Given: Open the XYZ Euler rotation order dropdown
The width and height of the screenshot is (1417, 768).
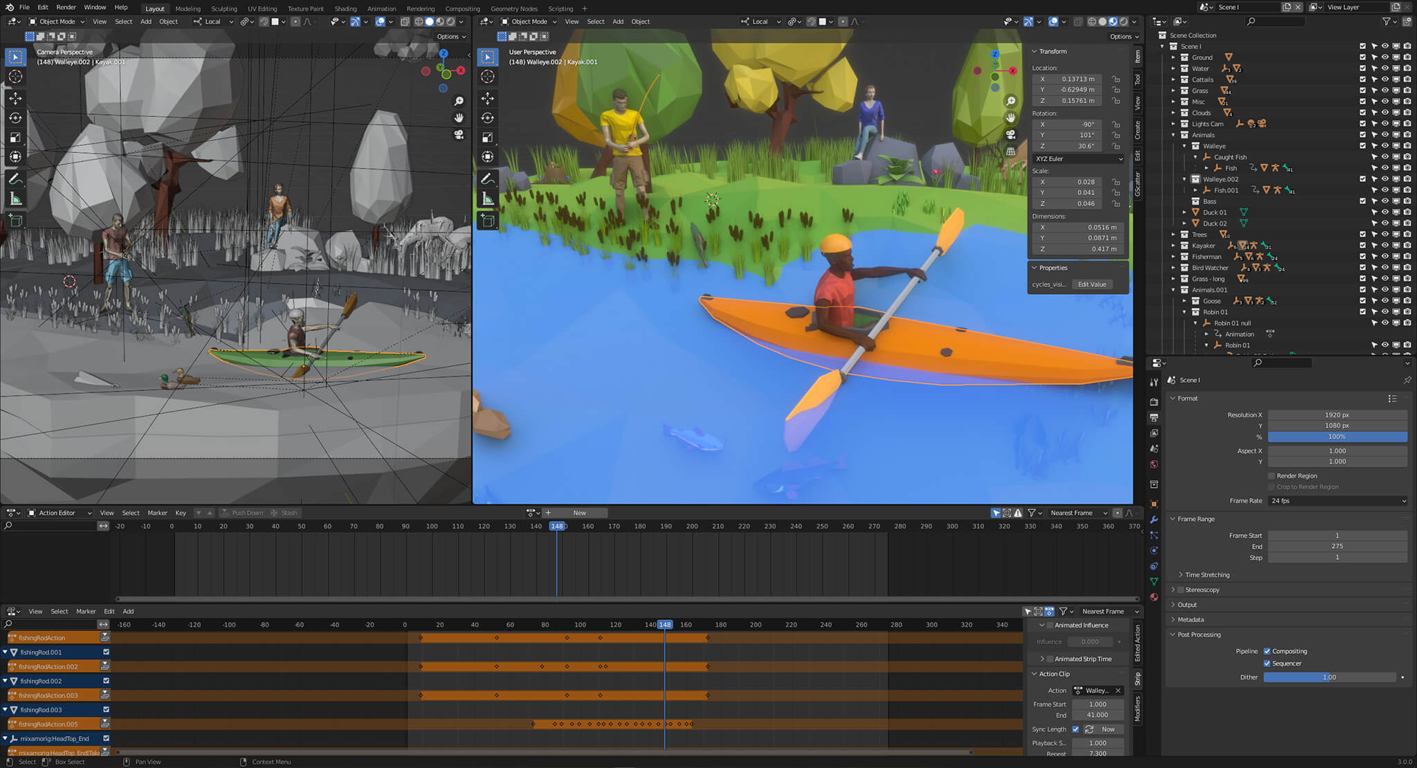Looking at the screenshot, I should (1077, 158).
